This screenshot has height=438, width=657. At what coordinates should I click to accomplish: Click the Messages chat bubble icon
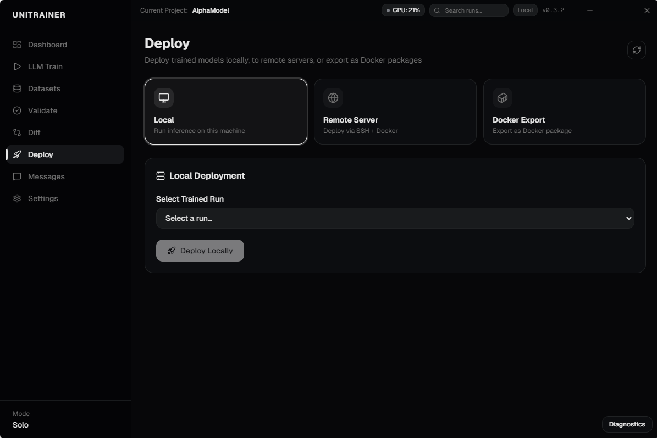[x=17, y=176]
